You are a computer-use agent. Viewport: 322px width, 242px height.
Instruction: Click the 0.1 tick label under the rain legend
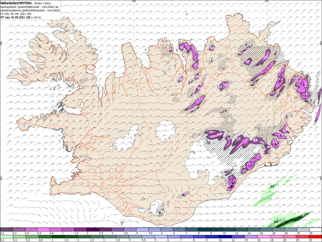2,240
